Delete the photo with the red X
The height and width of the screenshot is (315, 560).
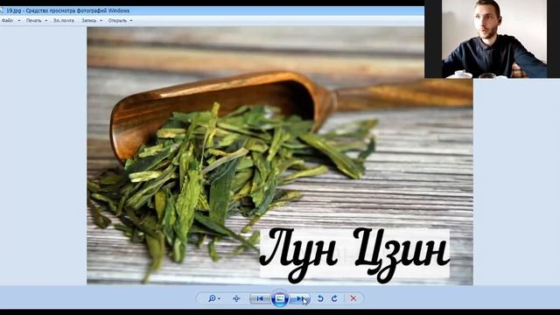(353, 298)
